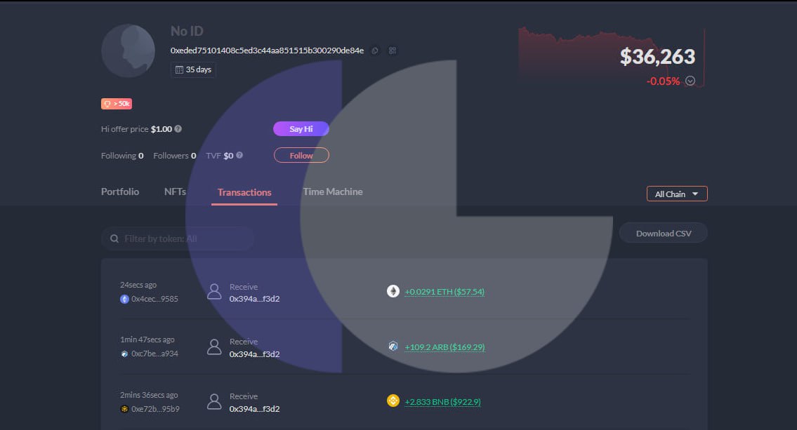The height and width of the screenshot is (430, 797).
Task: Click the Follow button
Action: tap(301, 155)
